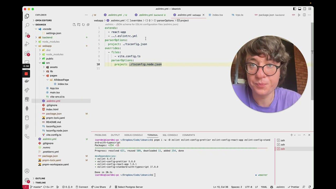Run the file with the play icon
Viewport: 336px width, 189px height.
click(x=299, y=15)
